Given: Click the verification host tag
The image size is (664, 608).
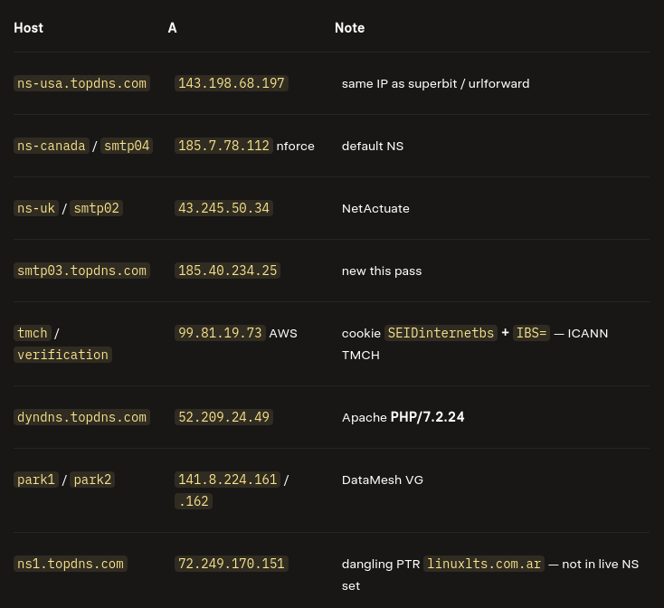Looking at the screenshot, I should 62,355.
